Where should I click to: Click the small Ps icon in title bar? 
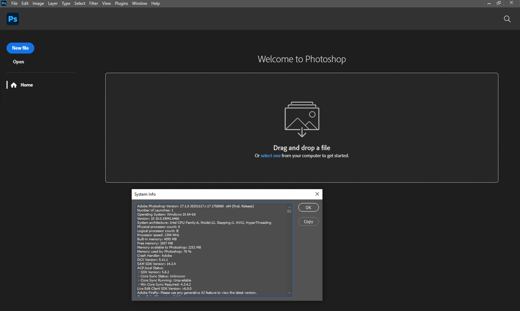point(4,3)
